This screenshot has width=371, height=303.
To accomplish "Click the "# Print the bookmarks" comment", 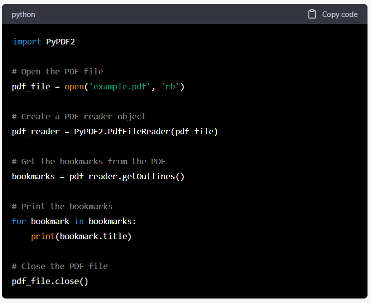I will click(62, 206).
